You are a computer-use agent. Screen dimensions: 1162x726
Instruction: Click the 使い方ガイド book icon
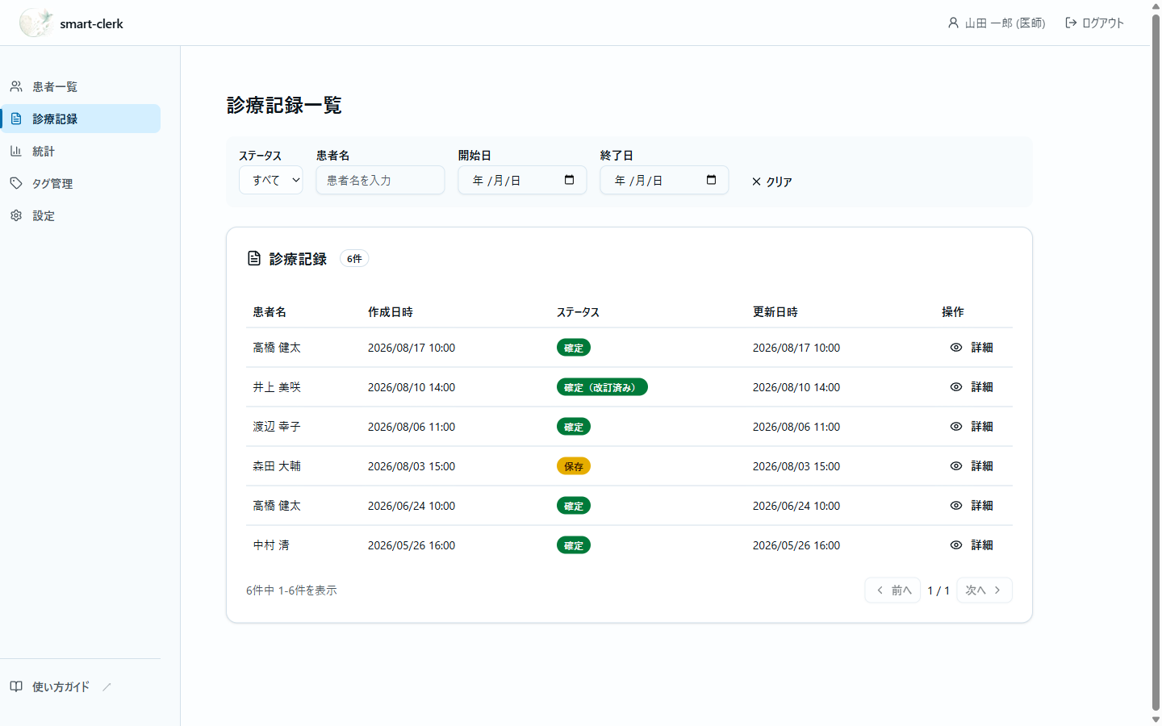pyautogui.click(x=16, y=686)
